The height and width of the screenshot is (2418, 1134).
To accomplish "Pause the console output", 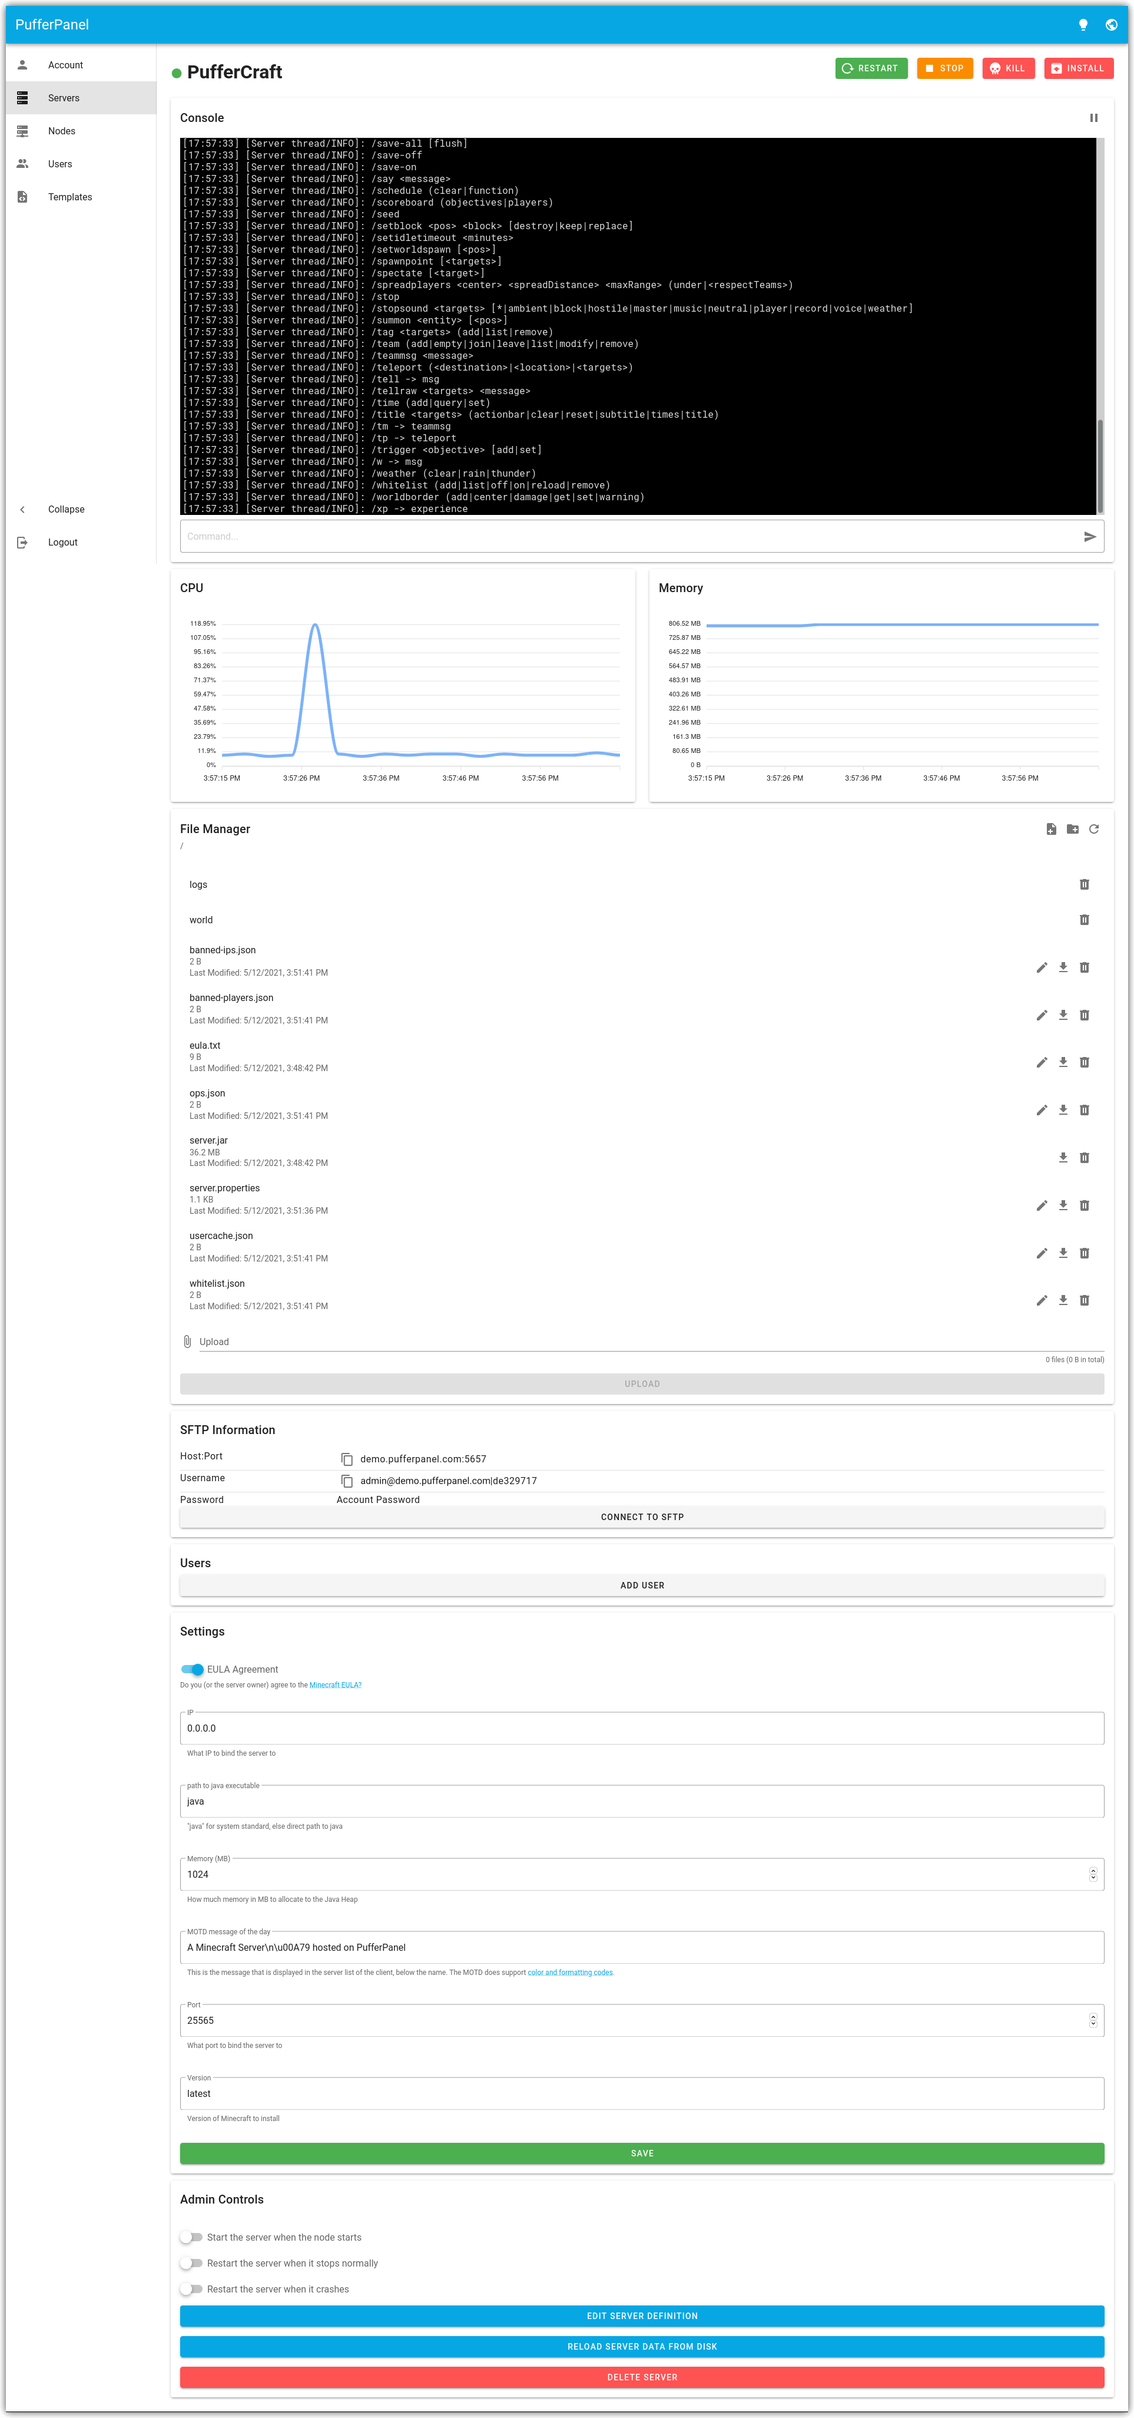I will (1093, 118).
